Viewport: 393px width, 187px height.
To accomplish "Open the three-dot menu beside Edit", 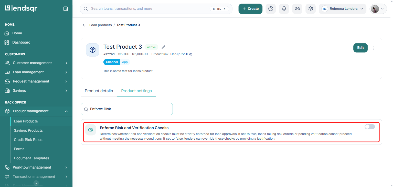I will (x=373, y=48).
